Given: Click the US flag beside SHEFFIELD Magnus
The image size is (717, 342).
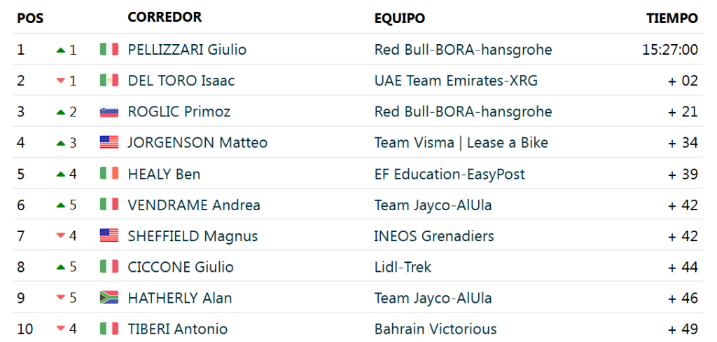Looking at the screenshot, I should point(109,236).
